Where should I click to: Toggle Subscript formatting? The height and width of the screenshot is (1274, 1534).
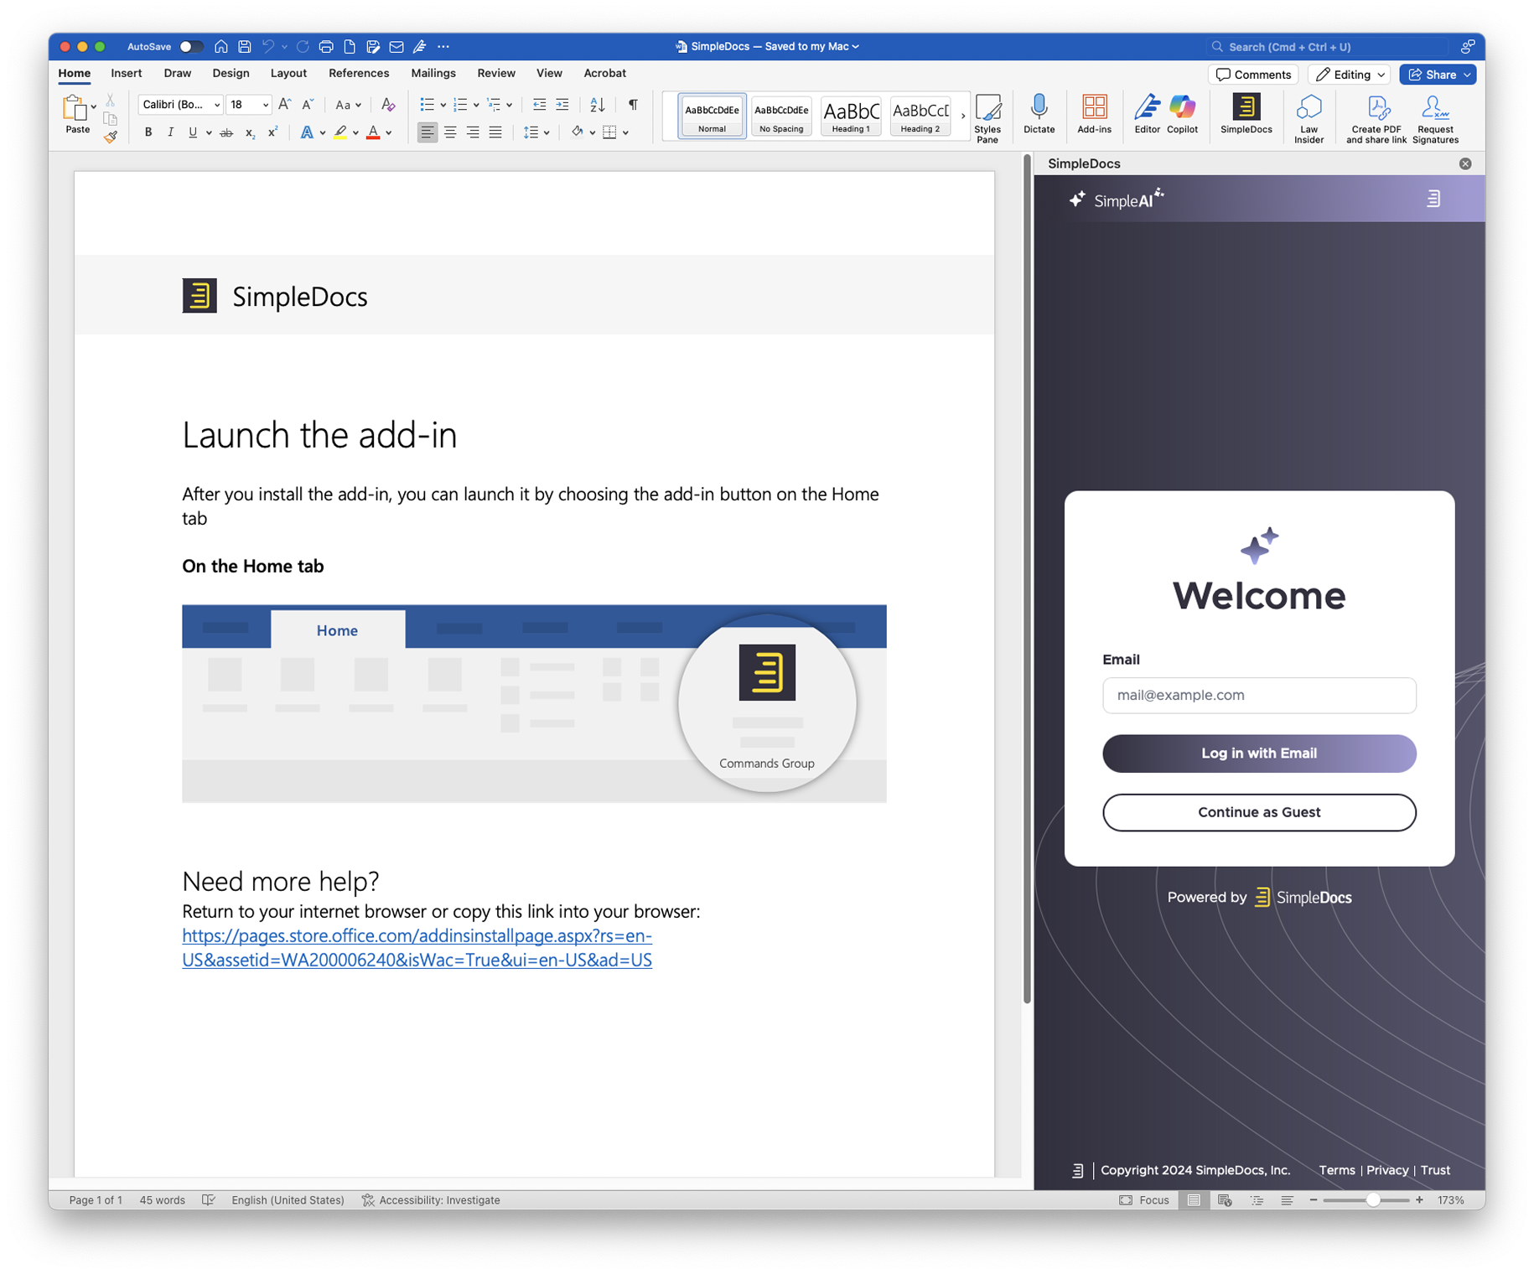[250, 132]
